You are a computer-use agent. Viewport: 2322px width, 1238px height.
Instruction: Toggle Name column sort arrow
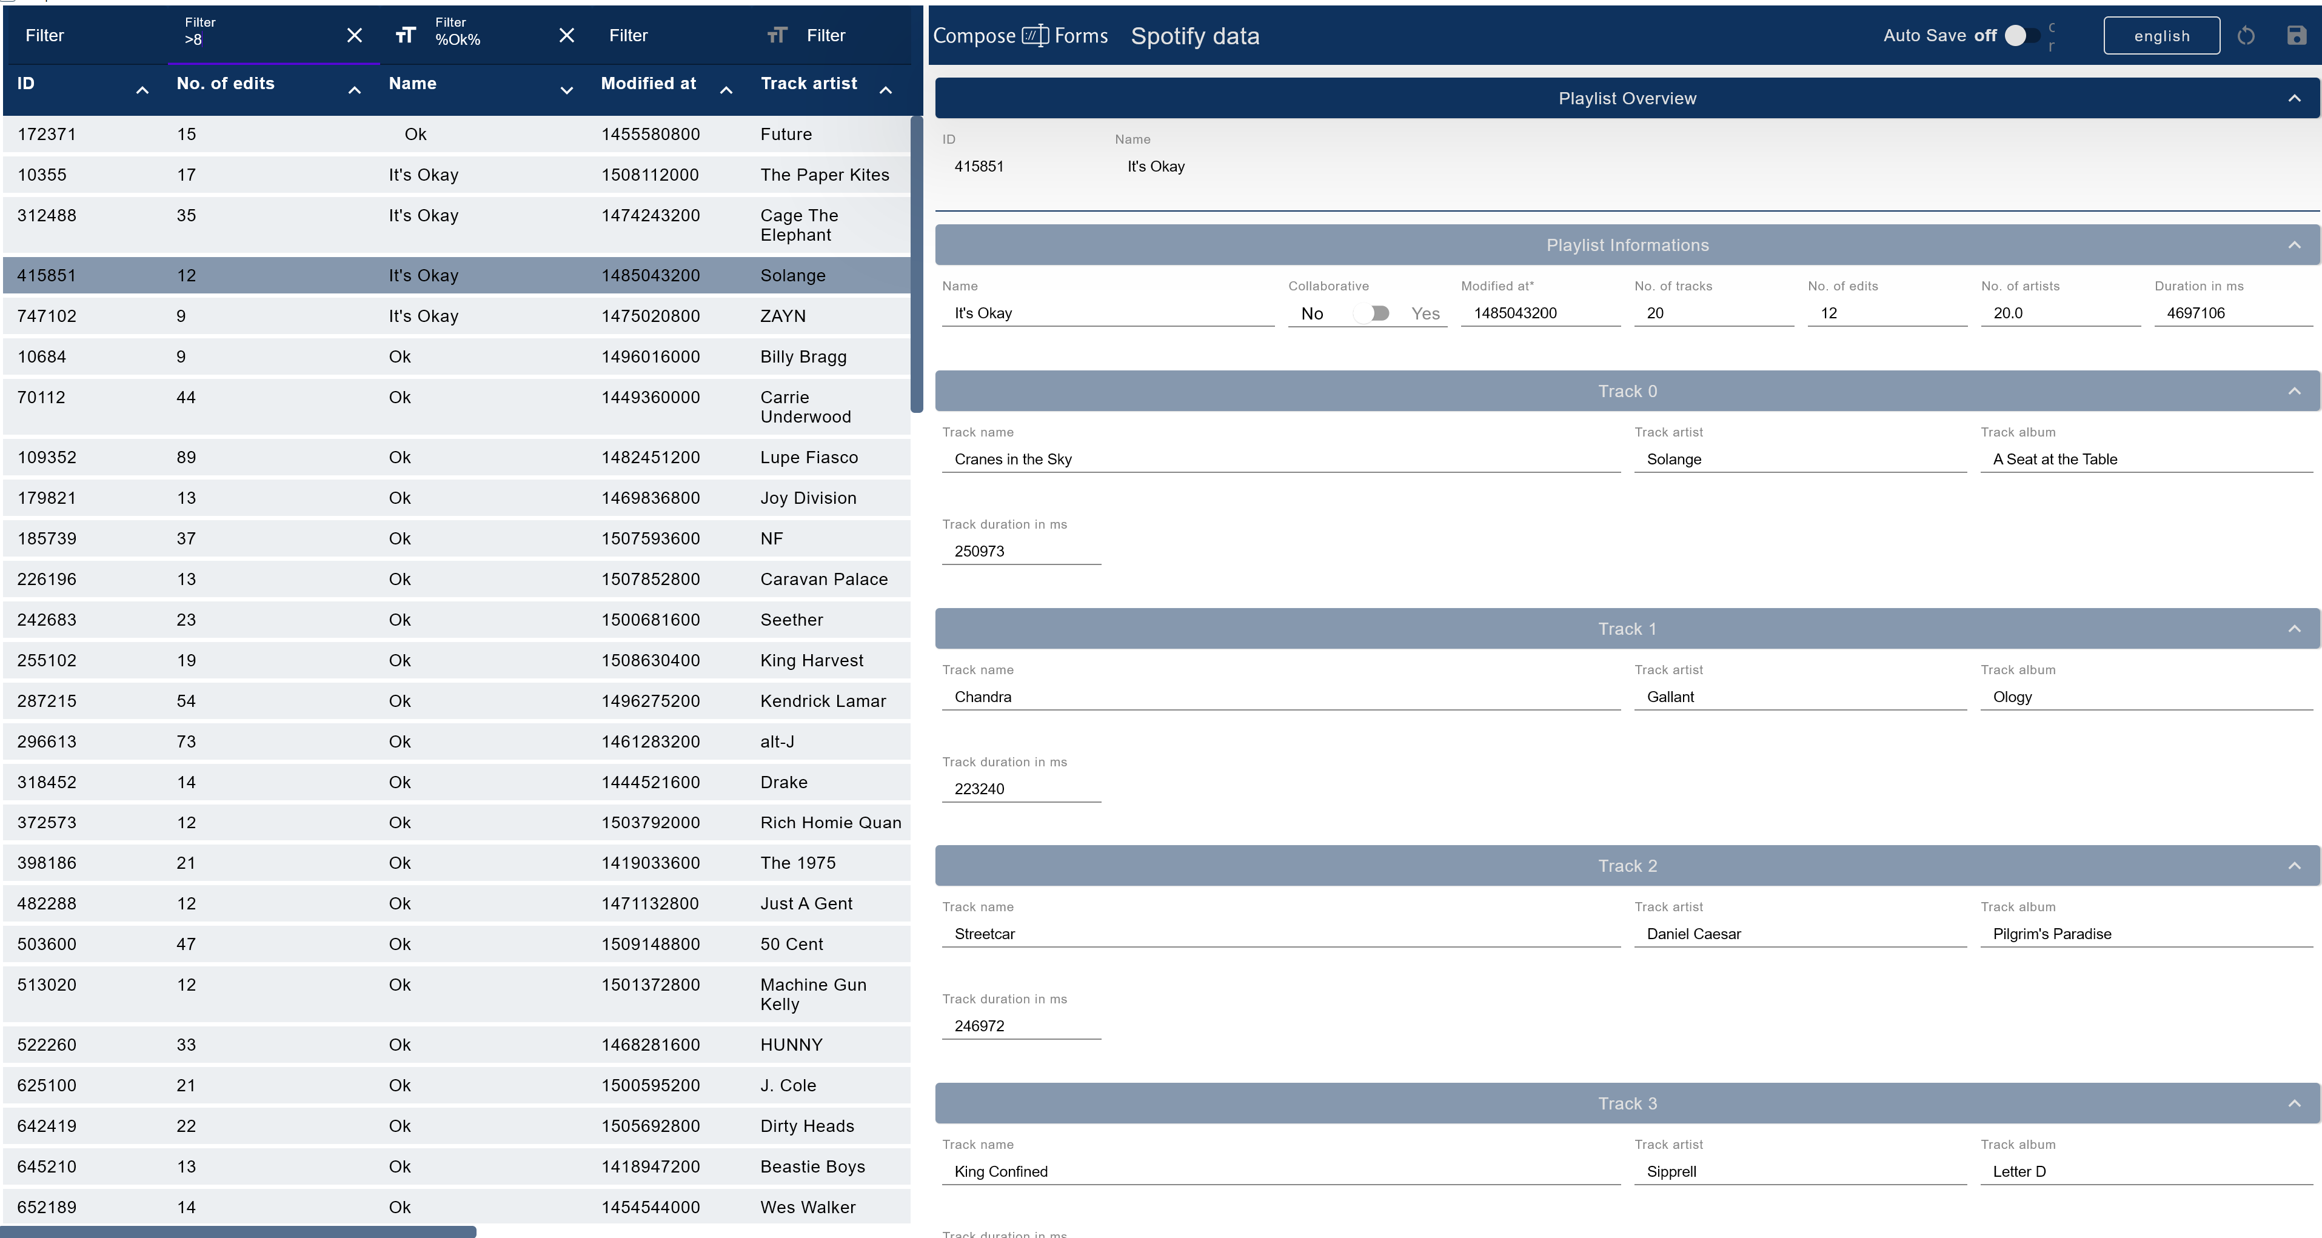(x=566, y=89)
